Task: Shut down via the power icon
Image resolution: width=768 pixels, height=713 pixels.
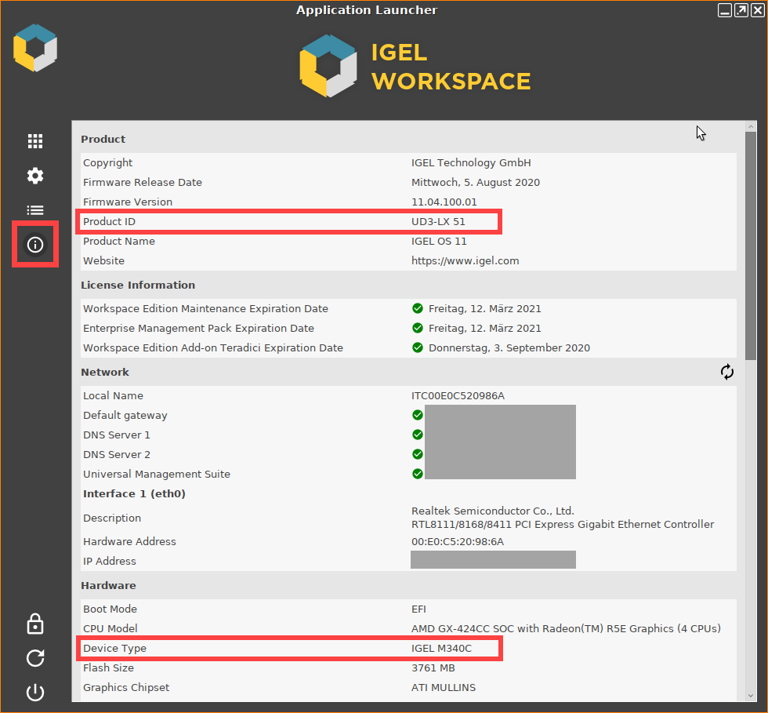Action: (34, 693)
